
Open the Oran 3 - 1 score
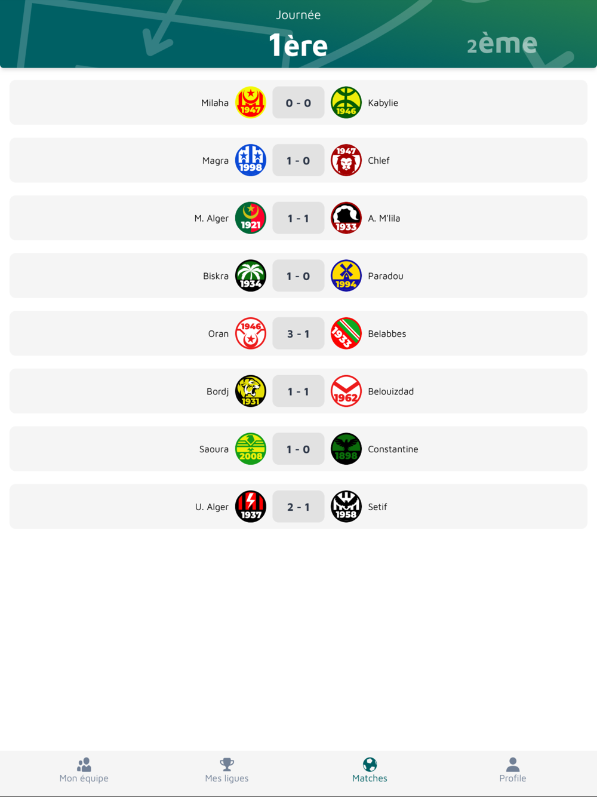pos(298,333)
